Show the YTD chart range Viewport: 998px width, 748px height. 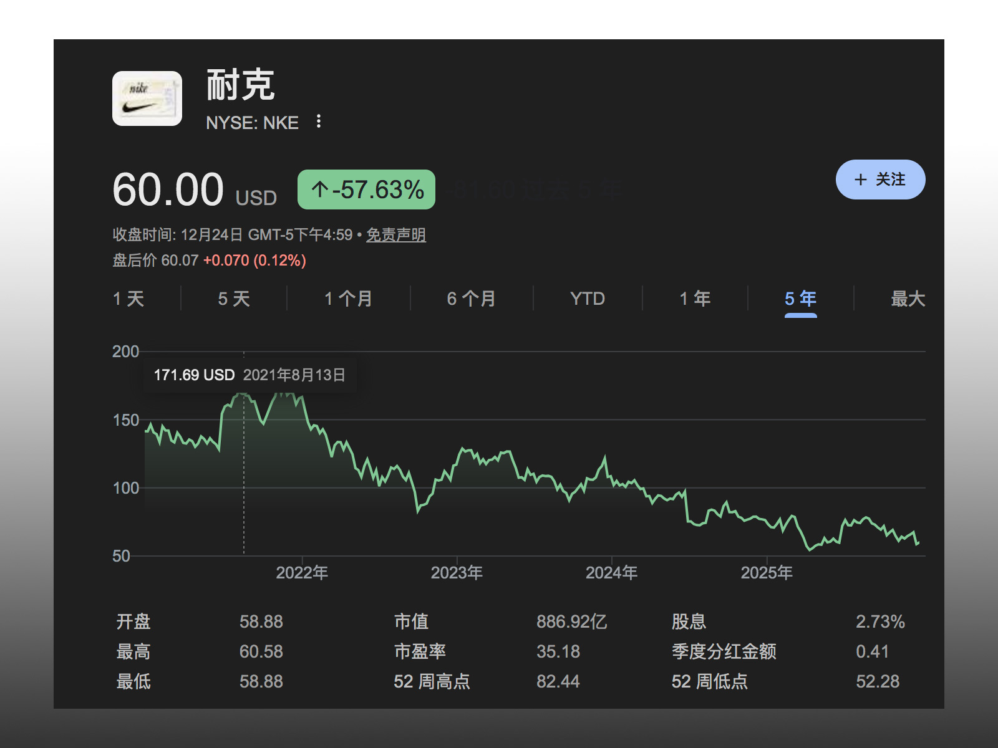click(x=588, y=299)
